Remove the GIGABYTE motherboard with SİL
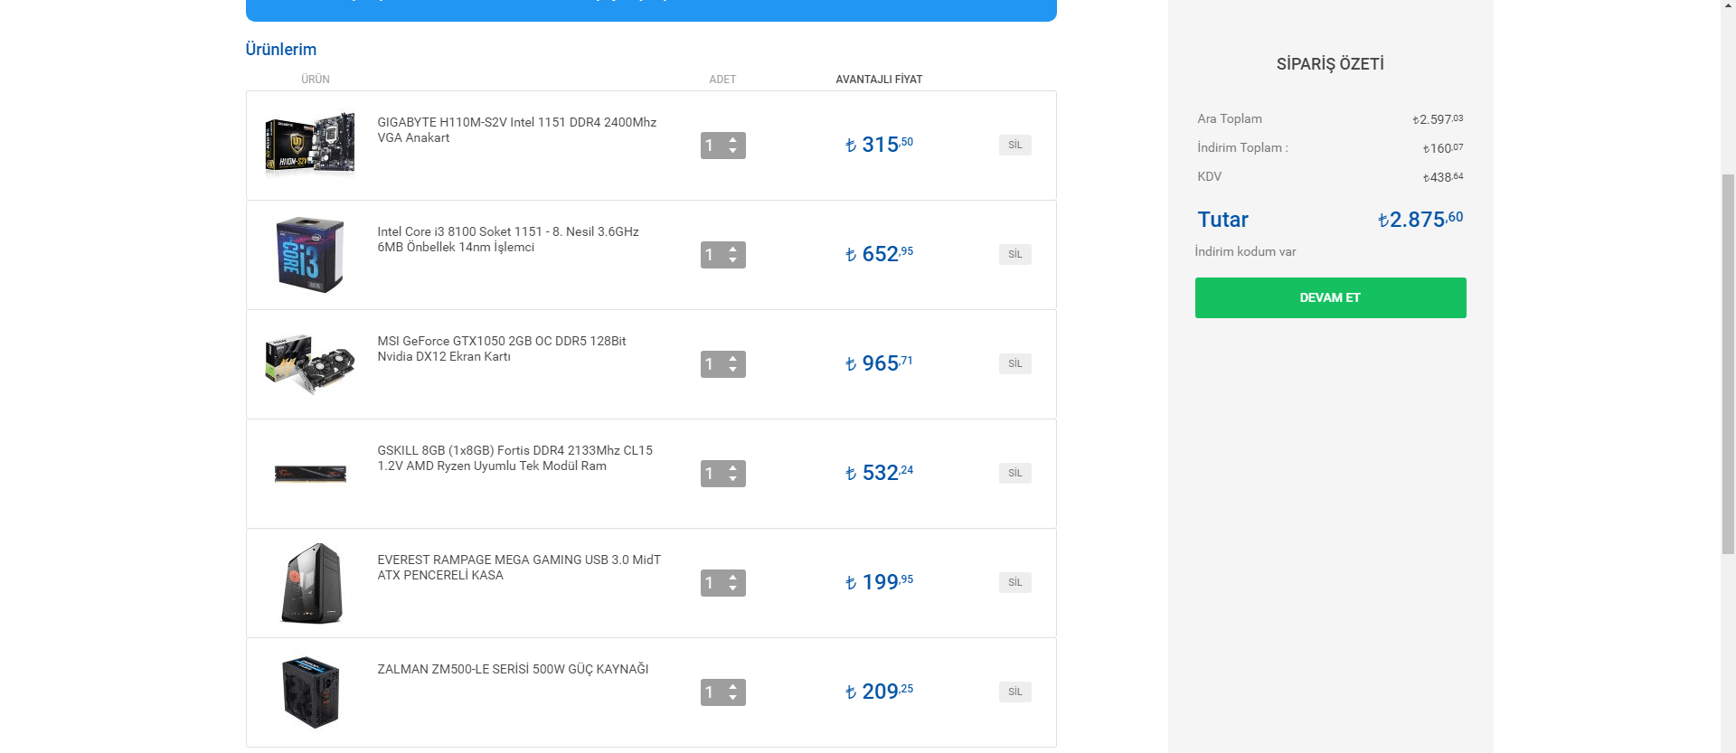 coord(1014,145)
